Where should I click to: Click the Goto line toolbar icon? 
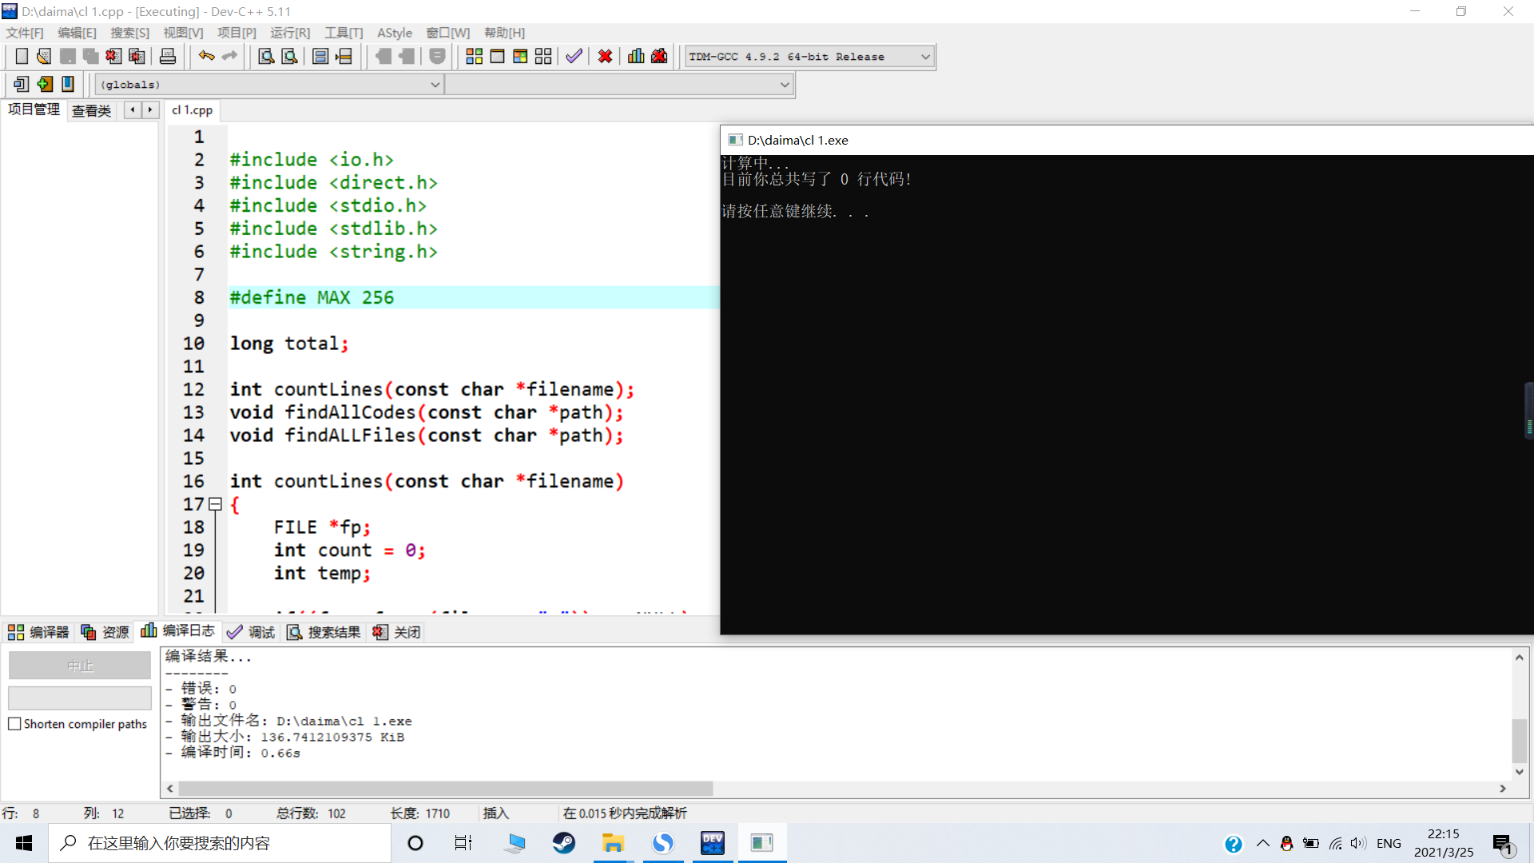pyautogui.click(x=344, y=56)
